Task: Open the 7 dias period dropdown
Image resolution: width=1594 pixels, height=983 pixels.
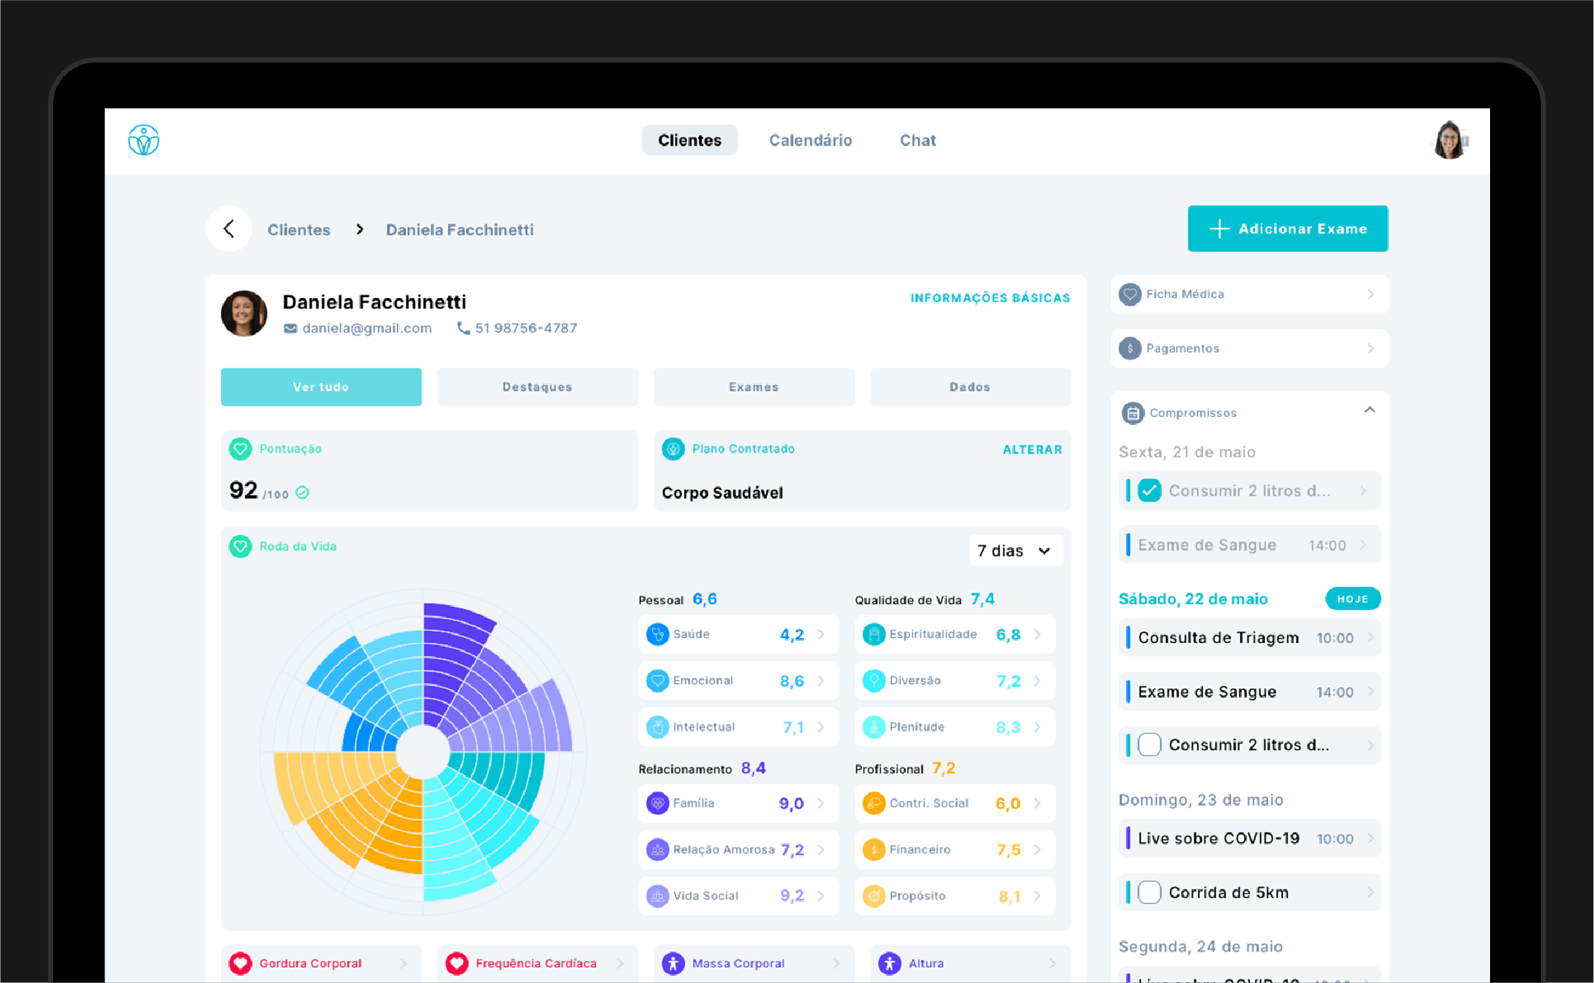Action: click(x=1015, y=551)
